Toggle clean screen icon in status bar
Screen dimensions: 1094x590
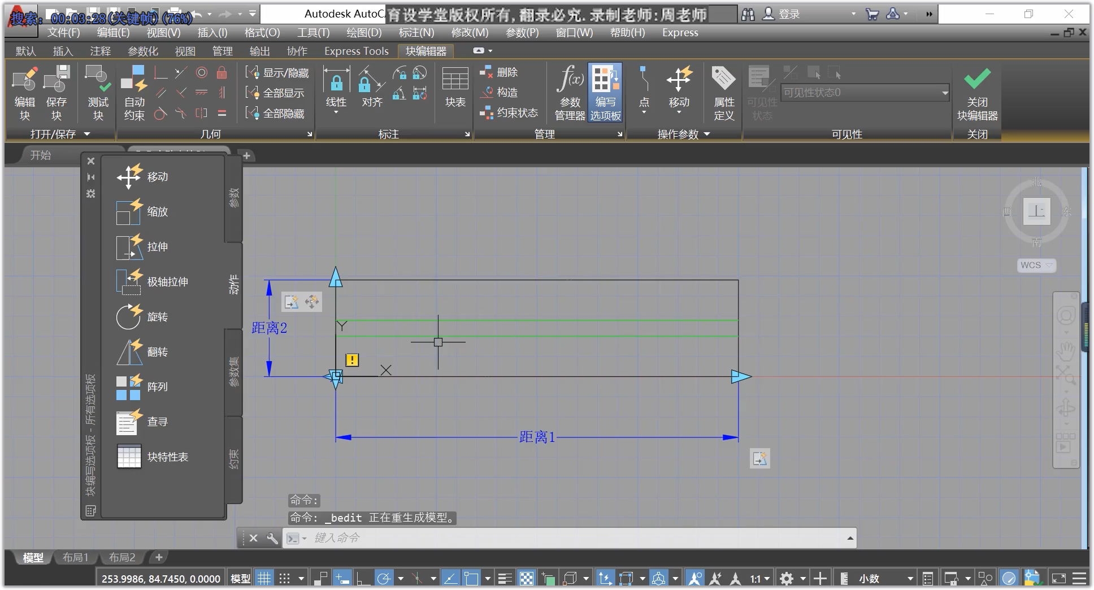pyautogui.click(x=1058, y=578)
